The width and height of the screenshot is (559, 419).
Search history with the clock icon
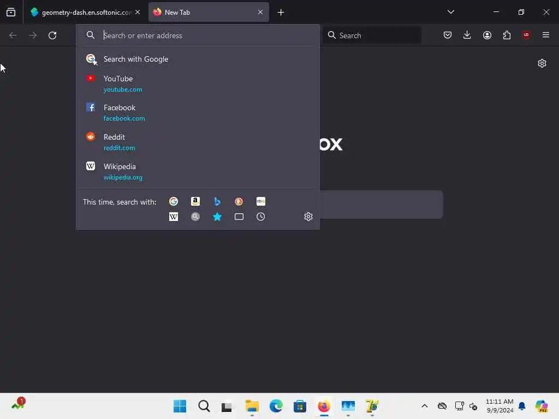point(260,217)
